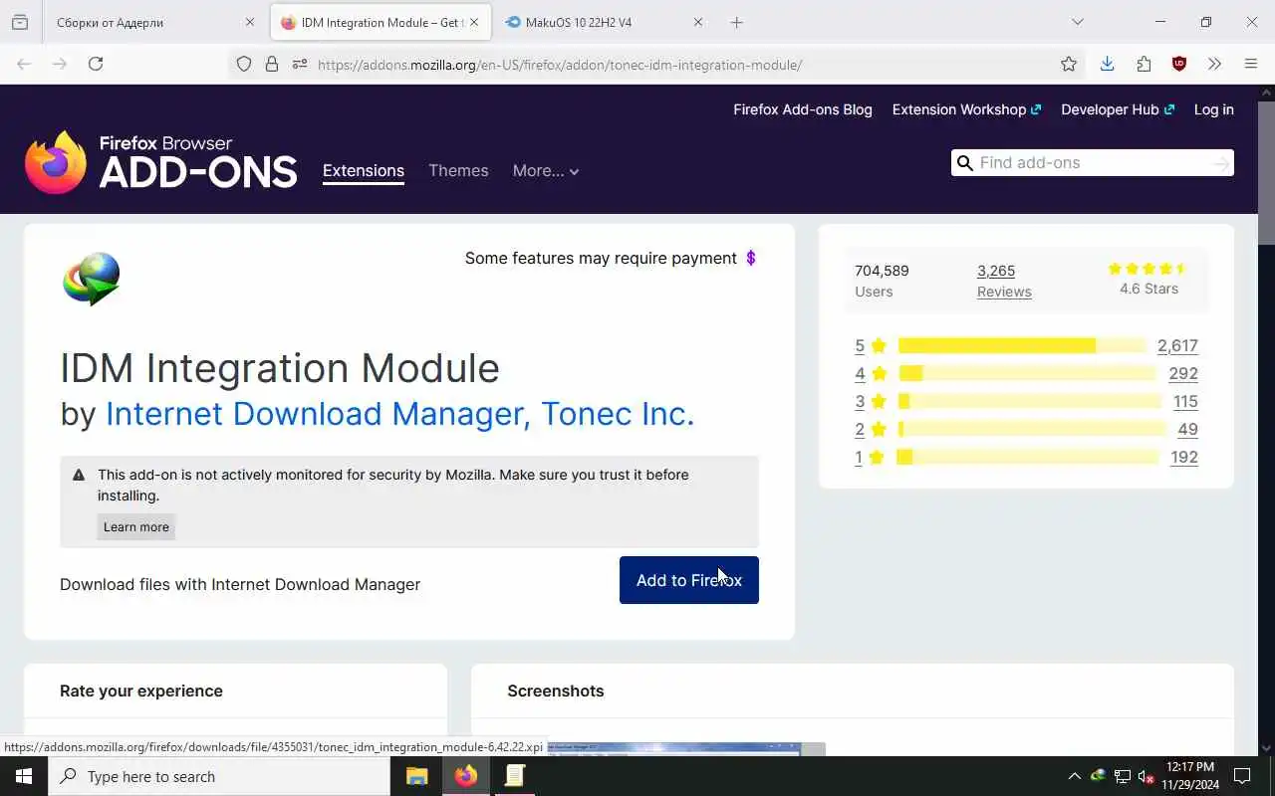Open a new tab with plus
This screenshot has width=1275, height=796.
pyautogui.click(x=736, y=22)
